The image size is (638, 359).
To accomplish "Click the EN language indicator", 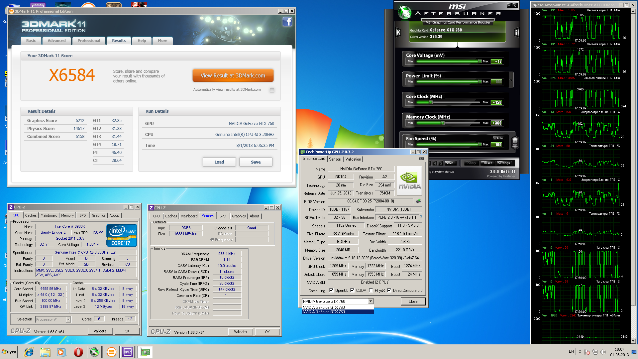I will 571,351.
